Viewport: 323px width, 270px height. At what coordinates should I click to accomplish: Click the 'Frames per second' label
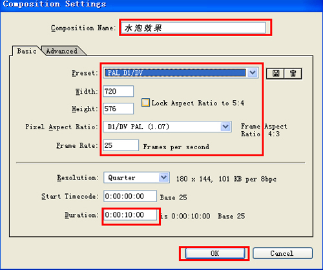tap(176, 147)
